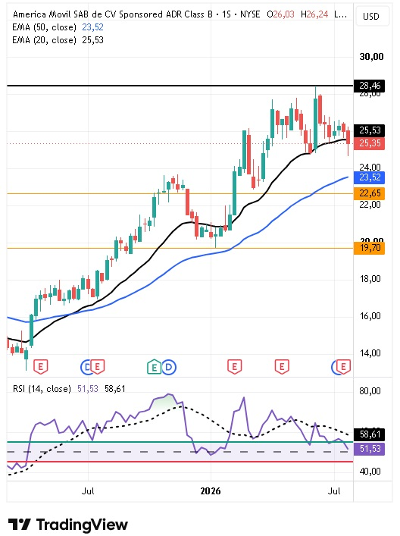Click the green earnings E marker

click(x=154, y=367)
